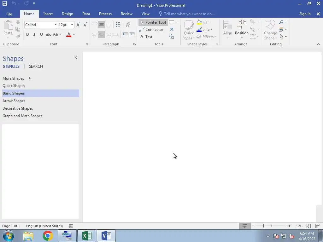
Task: Open the SEARCH tab in Shapes pane
Action: tap(36, 66)
